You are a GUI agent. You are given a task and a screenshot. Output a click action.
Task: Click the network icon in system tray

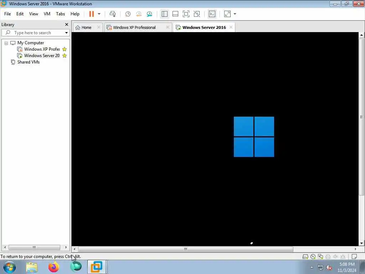coord(320,268)
